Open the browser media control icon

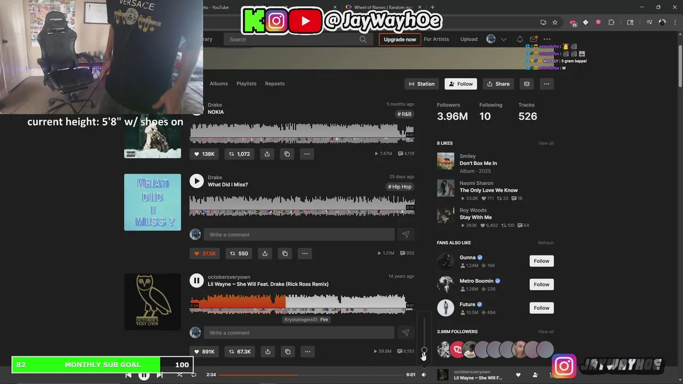pos(649,22)
